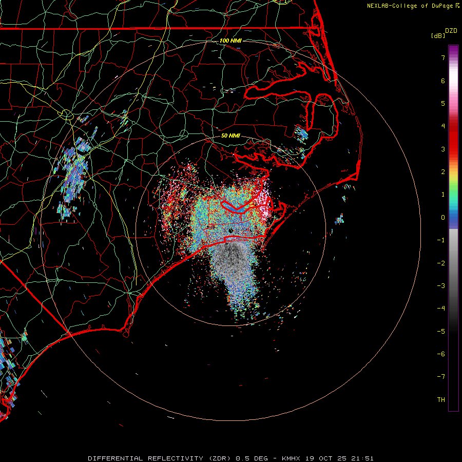The height and width of the screenshot is (462, 462).
Task: Click the TH threshold label on scale
Action: (x=441, y=400)
